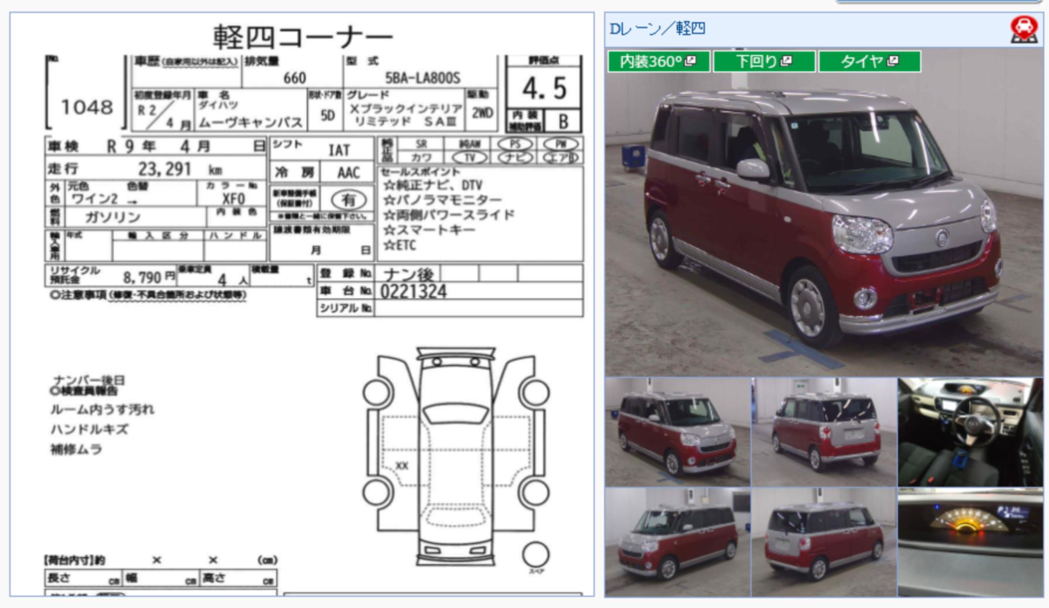Click the car name 'ムーヴキャンバス'

click(251, 123)
